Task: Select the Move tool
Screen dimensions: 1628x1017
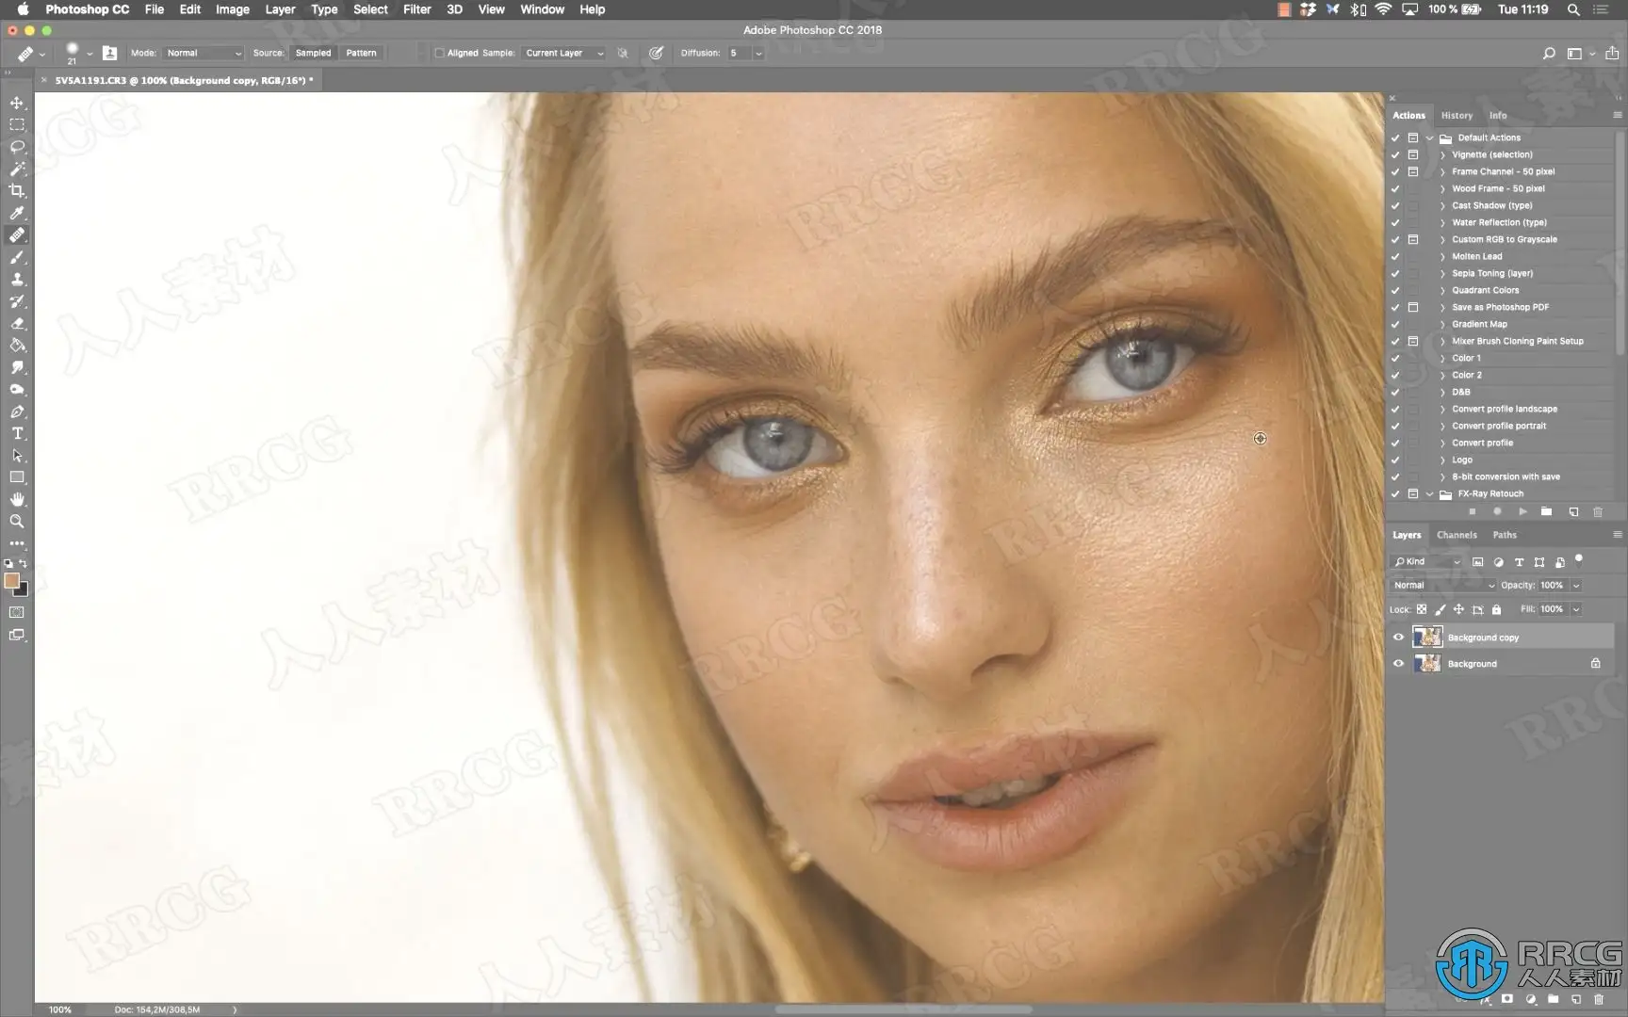Action: pyautogui.click(x=17, y=103)
